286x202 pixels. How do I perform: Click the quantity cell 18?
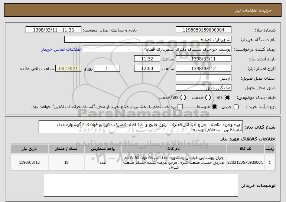point(66,162)
